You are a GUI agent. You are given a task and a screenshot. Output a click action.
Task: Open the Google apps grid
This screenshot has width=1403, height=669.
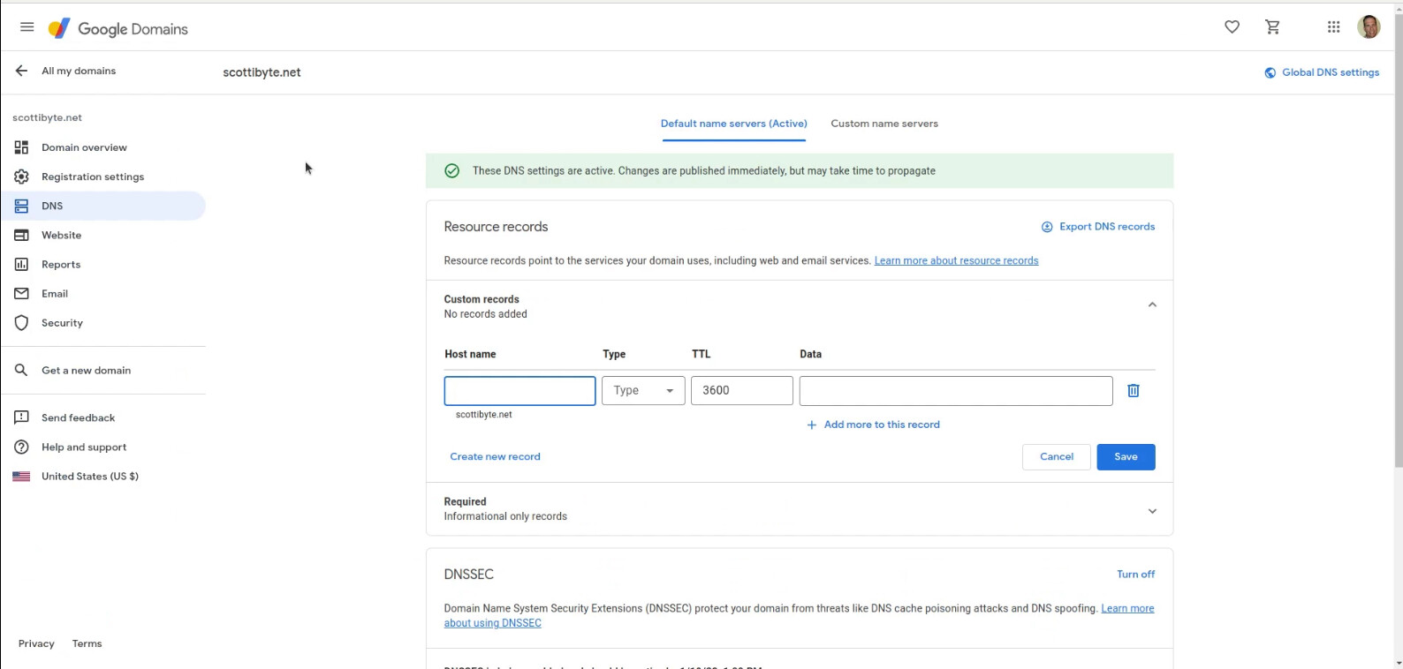pyautogui.click(x=1333, y=27)
